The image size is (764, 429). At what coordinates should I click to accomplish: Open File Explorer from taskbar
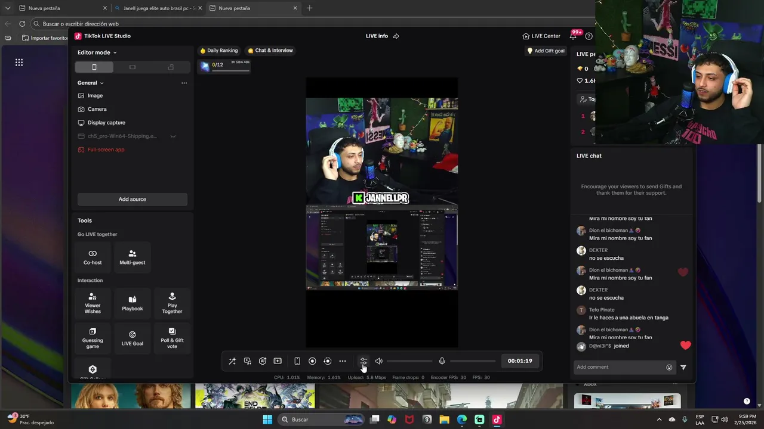coord(444,419)
